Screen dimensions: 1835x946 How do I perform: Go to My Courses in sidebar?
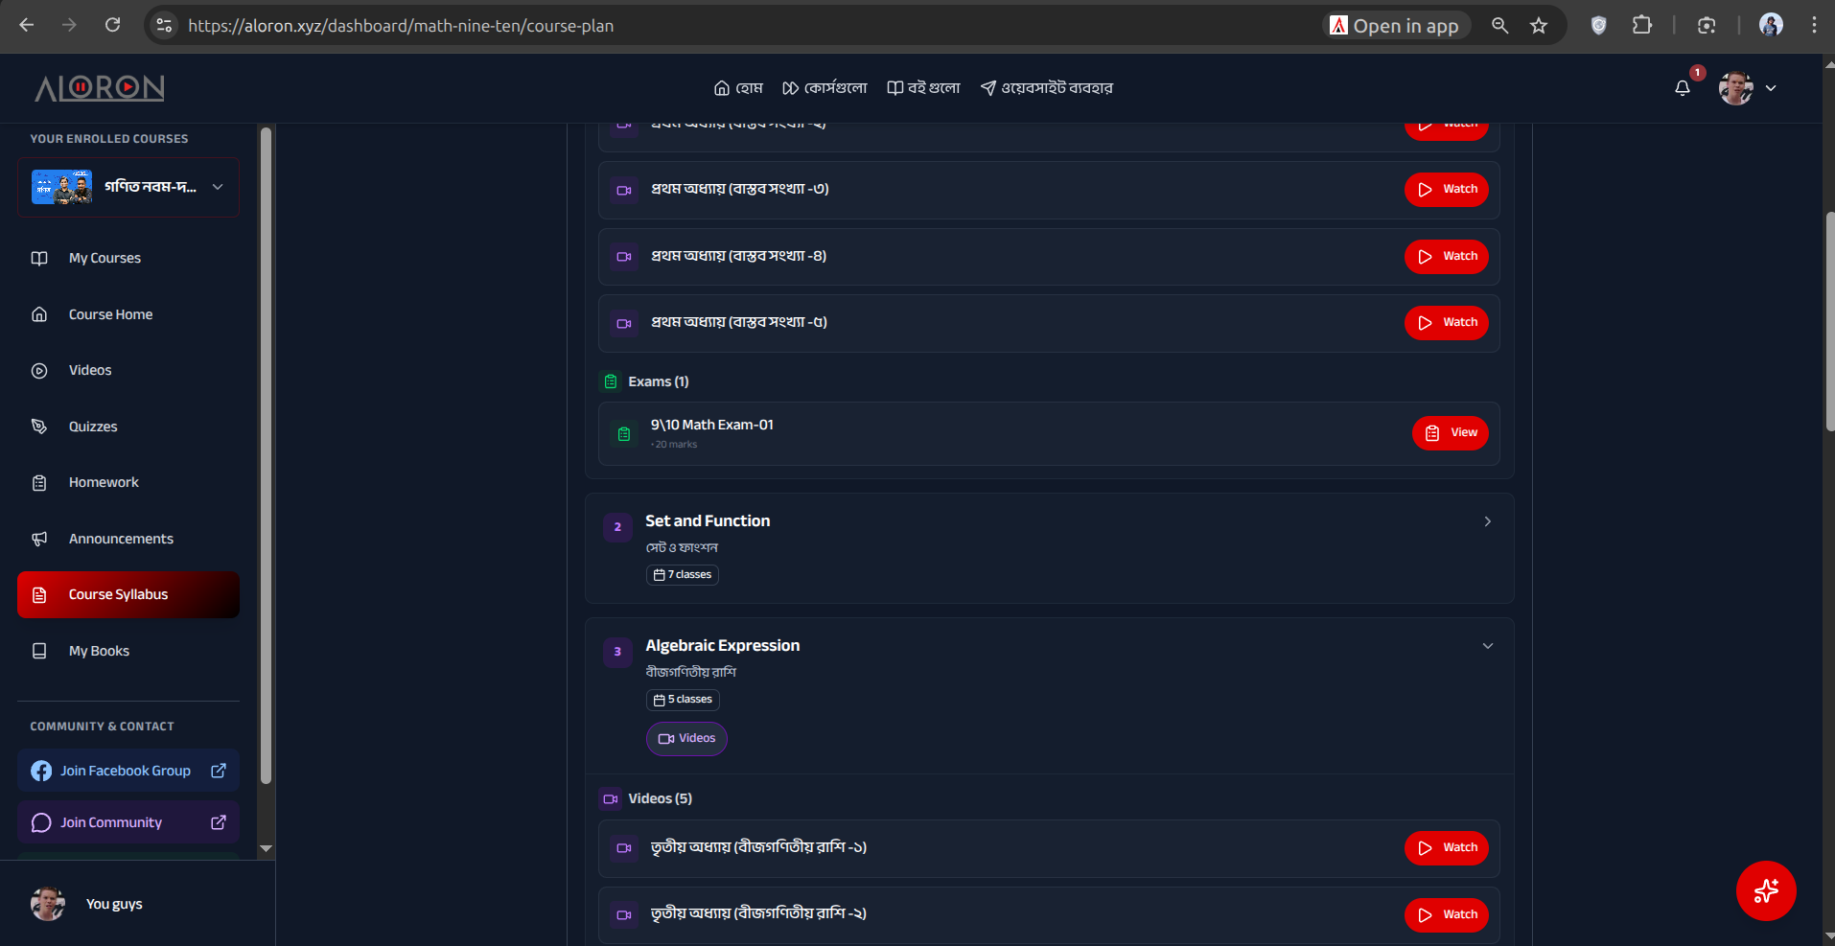pyautogui.click(x=128, y=258)
